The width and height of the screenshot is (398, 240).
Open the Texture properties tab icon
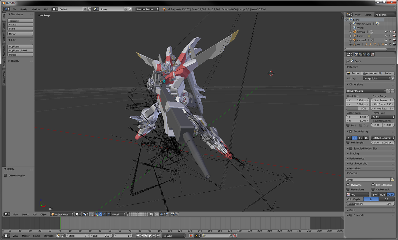373,54
